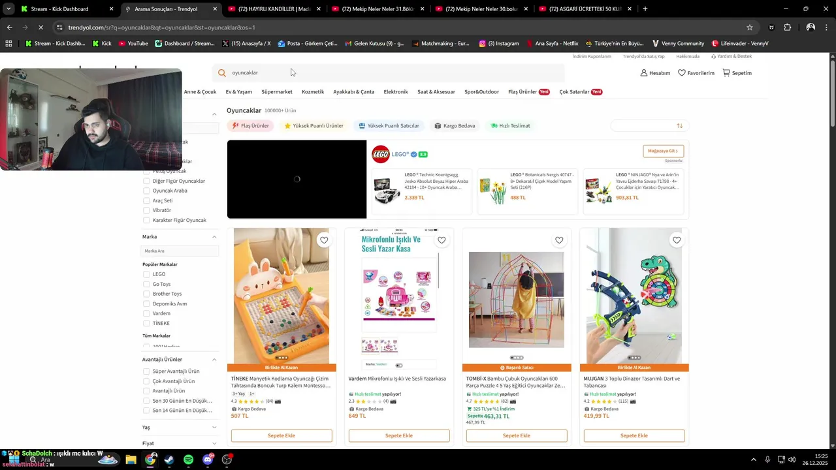The width and height of the screenshot is (836, 470).
Task: Open the LEGO Technic Koenigsegg product thumbnail
Action: point(387,191)
